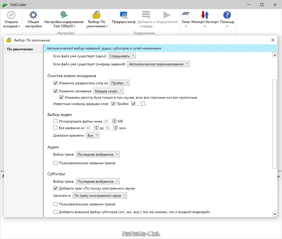The height and width of the screenshot is (239, 282).
Task: Open audio track selection dropdown
Action: (x=98, y=154)
